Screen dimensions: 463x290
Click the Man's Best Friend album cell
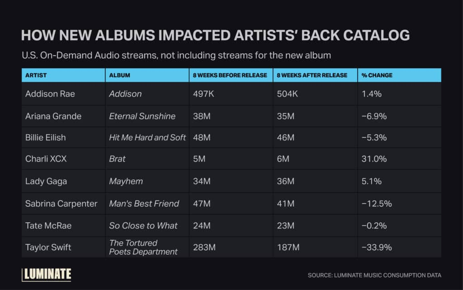pos(144,204)
